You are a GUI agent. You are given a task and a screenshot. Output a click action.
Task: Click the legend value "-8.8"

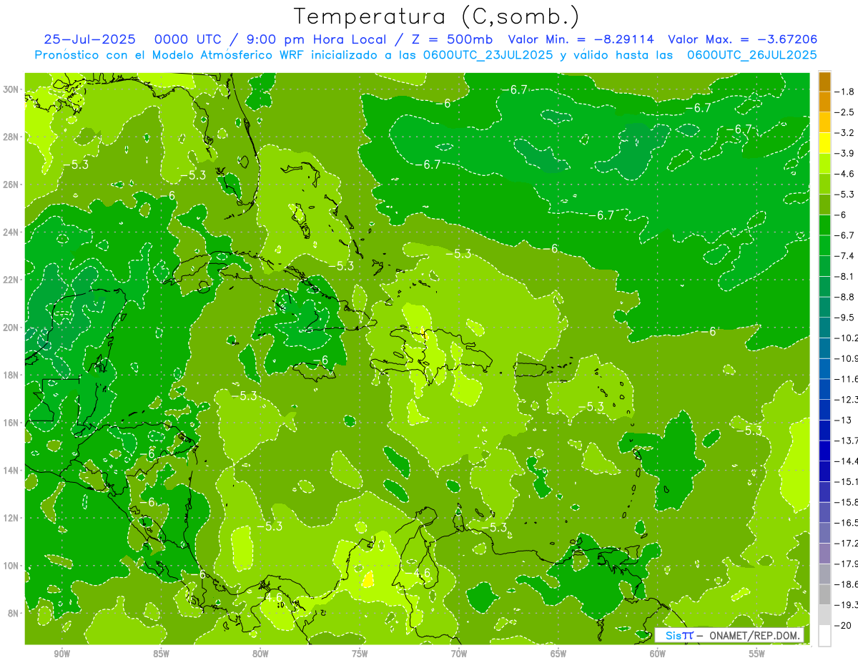tap(846, 297)
